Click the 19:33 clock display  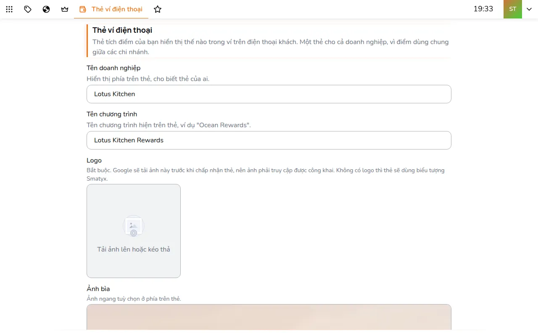pyautogui.click(x=483, y=9)
